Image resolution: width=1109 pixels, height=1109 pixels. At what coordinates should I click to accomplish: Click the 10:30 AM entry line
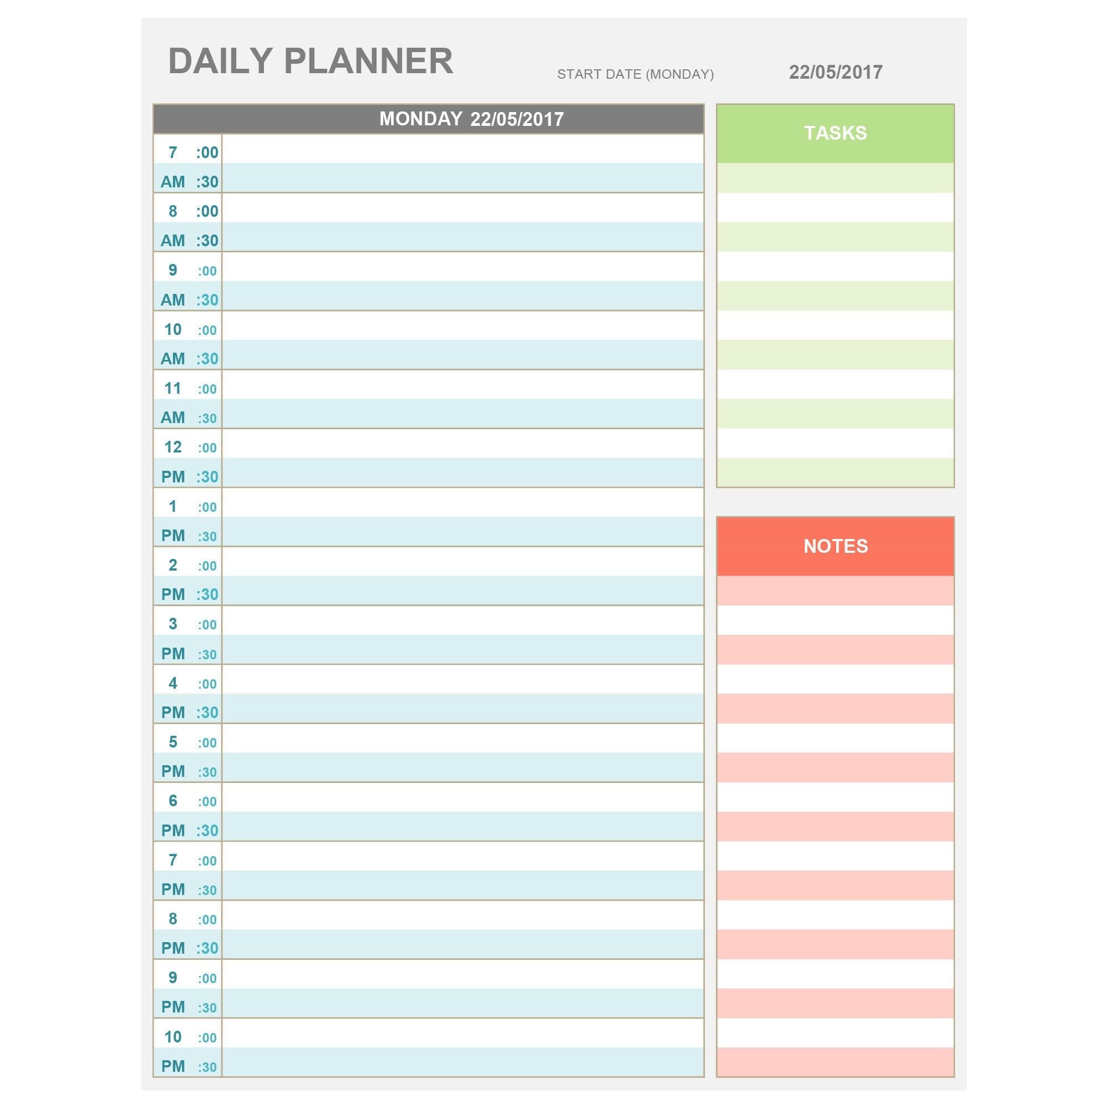tap(462, 354)
